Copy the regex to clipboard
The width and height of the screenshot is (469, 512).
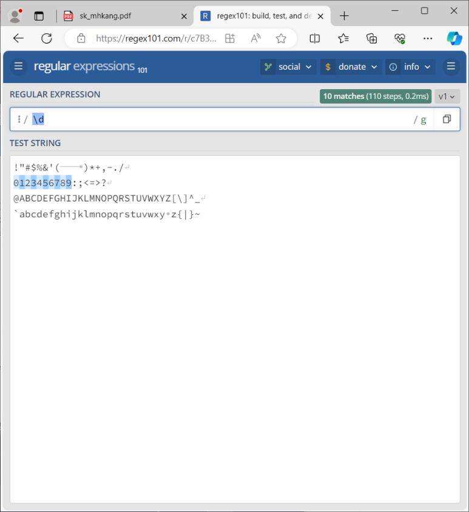pos(447,119)
